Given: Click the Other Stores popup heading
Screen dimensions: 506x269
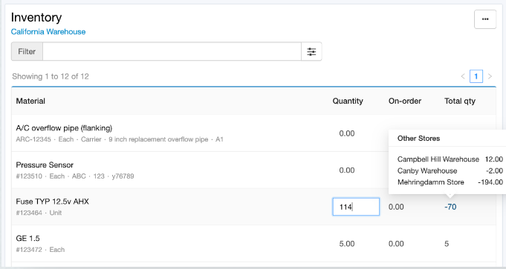Looking at the screenshot, I should point(418,139).
